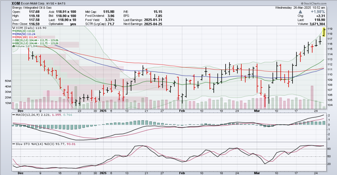Click the chart icon beside XOM (Daily)
Screen dimensions: 337x175
pos(13,28)
